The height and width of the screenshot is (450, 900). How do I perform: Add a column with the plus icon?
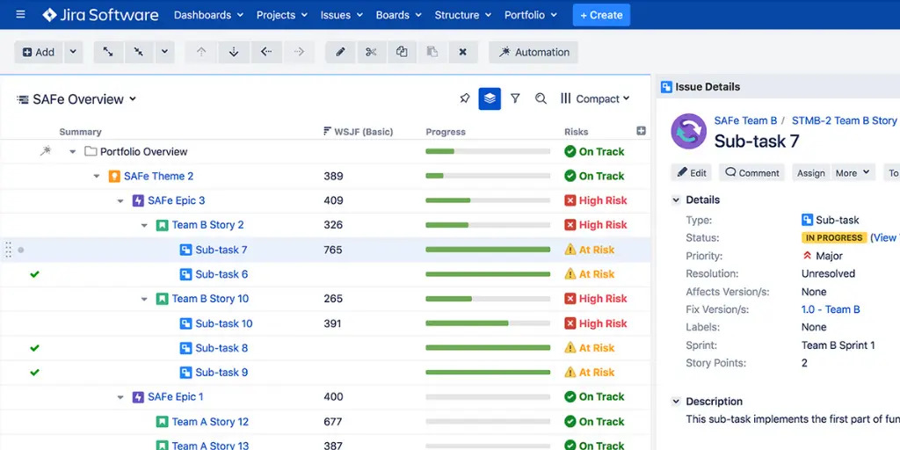click(641, 131)
